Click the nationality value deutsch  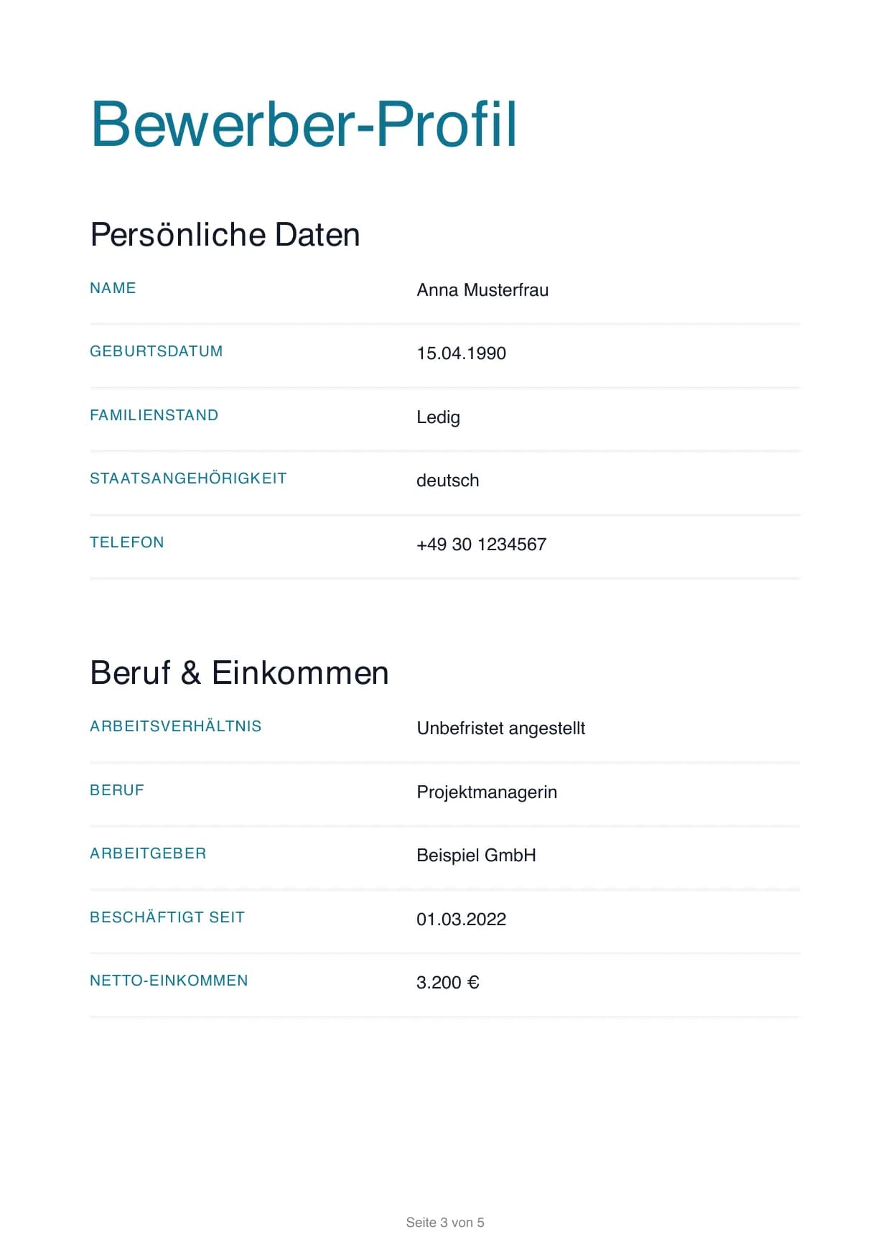pyautogui.click(x=447, y=481)
